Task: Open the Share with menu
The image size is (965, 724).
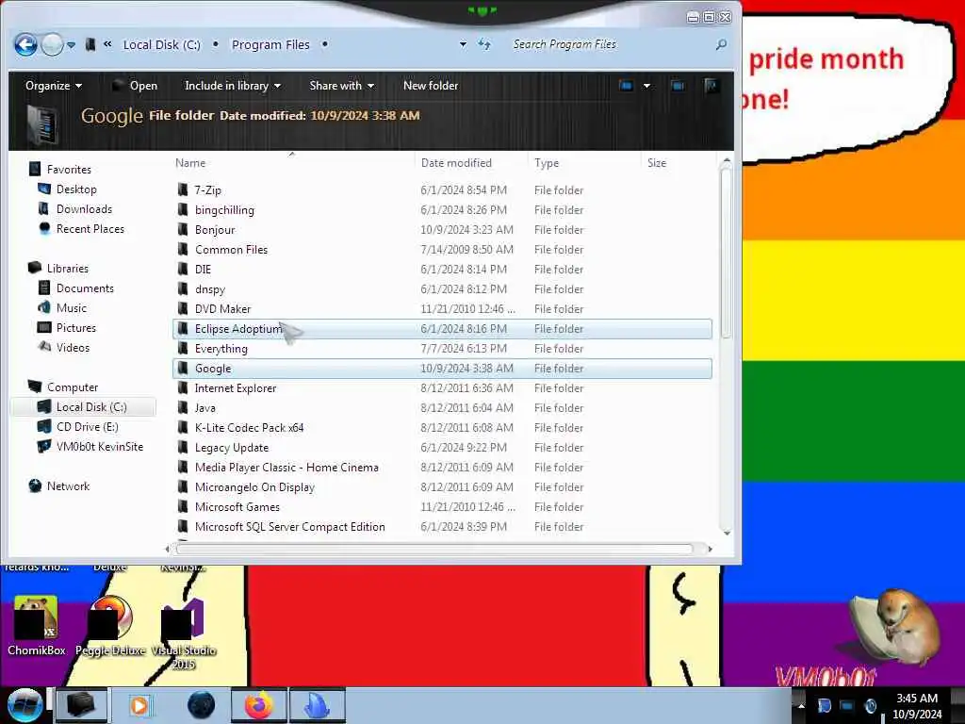Action: tap(341, 86)
